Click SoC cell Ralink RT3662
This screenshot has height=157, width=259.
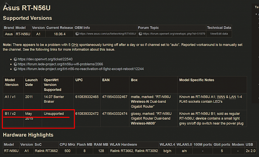tap(46, 151)
